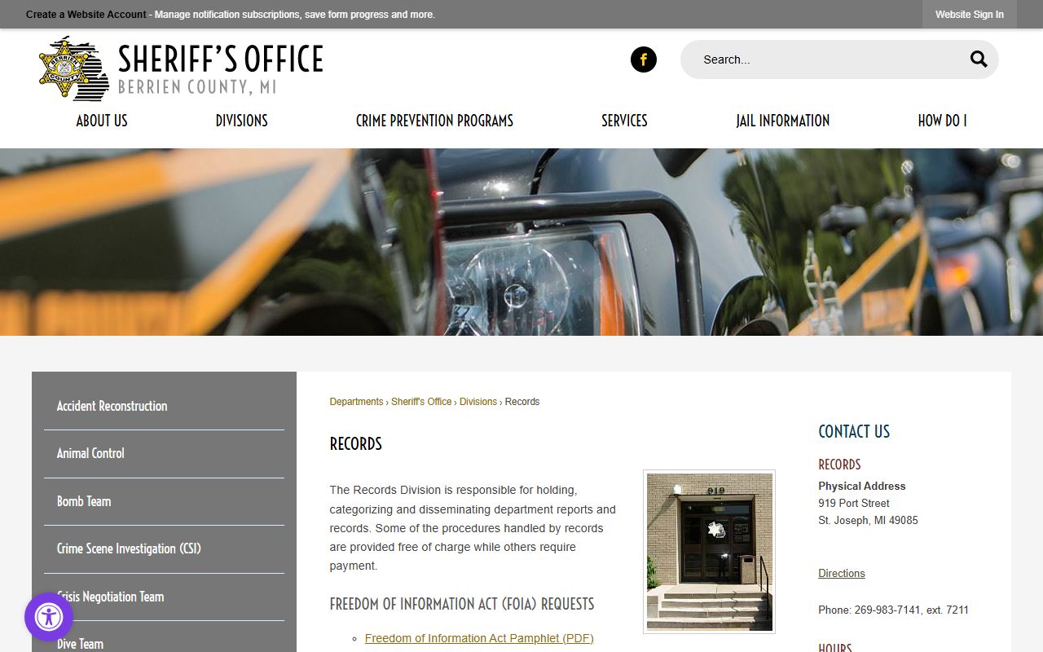Open the How Do I menu
Screen dimensions: 1043x652
click(942, 121)
